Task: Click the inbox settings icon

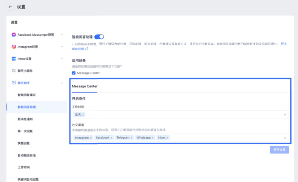Action: [14, 59]
